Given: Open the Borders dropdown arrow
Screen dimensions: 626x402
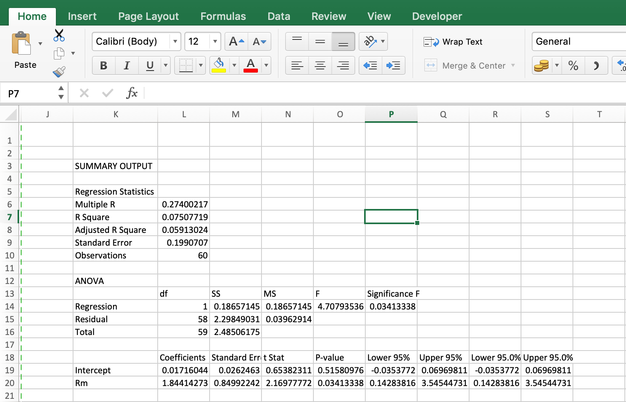Looking at the screenshot, I should (x=200, y=65).
